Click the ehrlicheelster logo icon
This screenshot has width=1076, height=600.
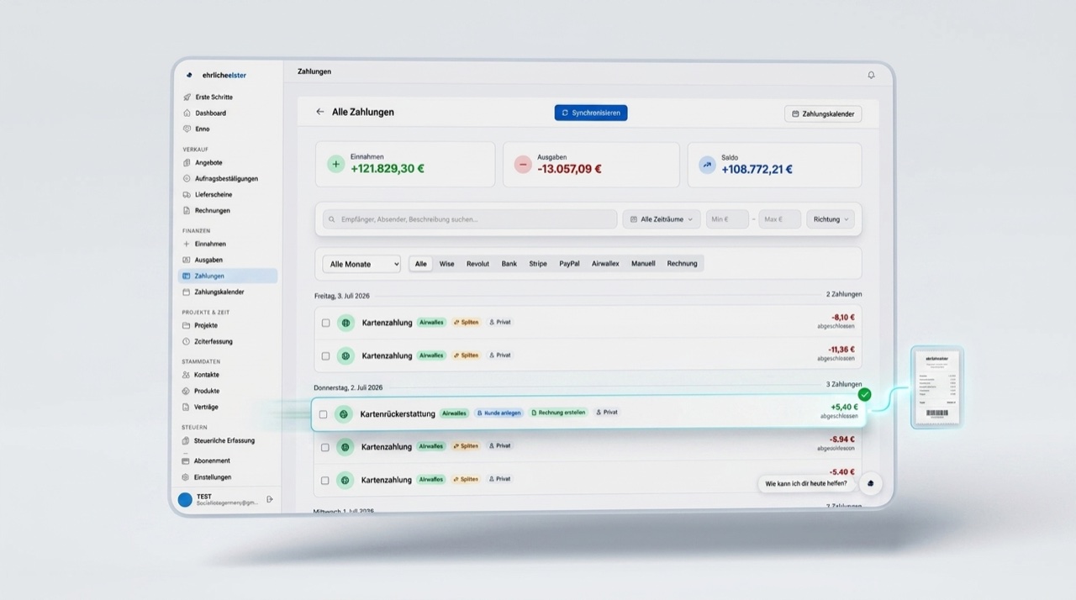[x=189, y=75]
